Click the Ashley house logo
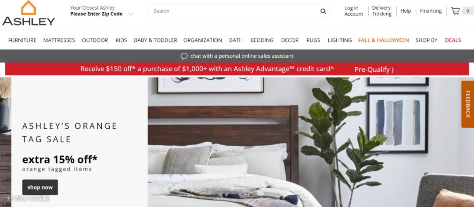474x207 pixels. [x=29, y=13]
